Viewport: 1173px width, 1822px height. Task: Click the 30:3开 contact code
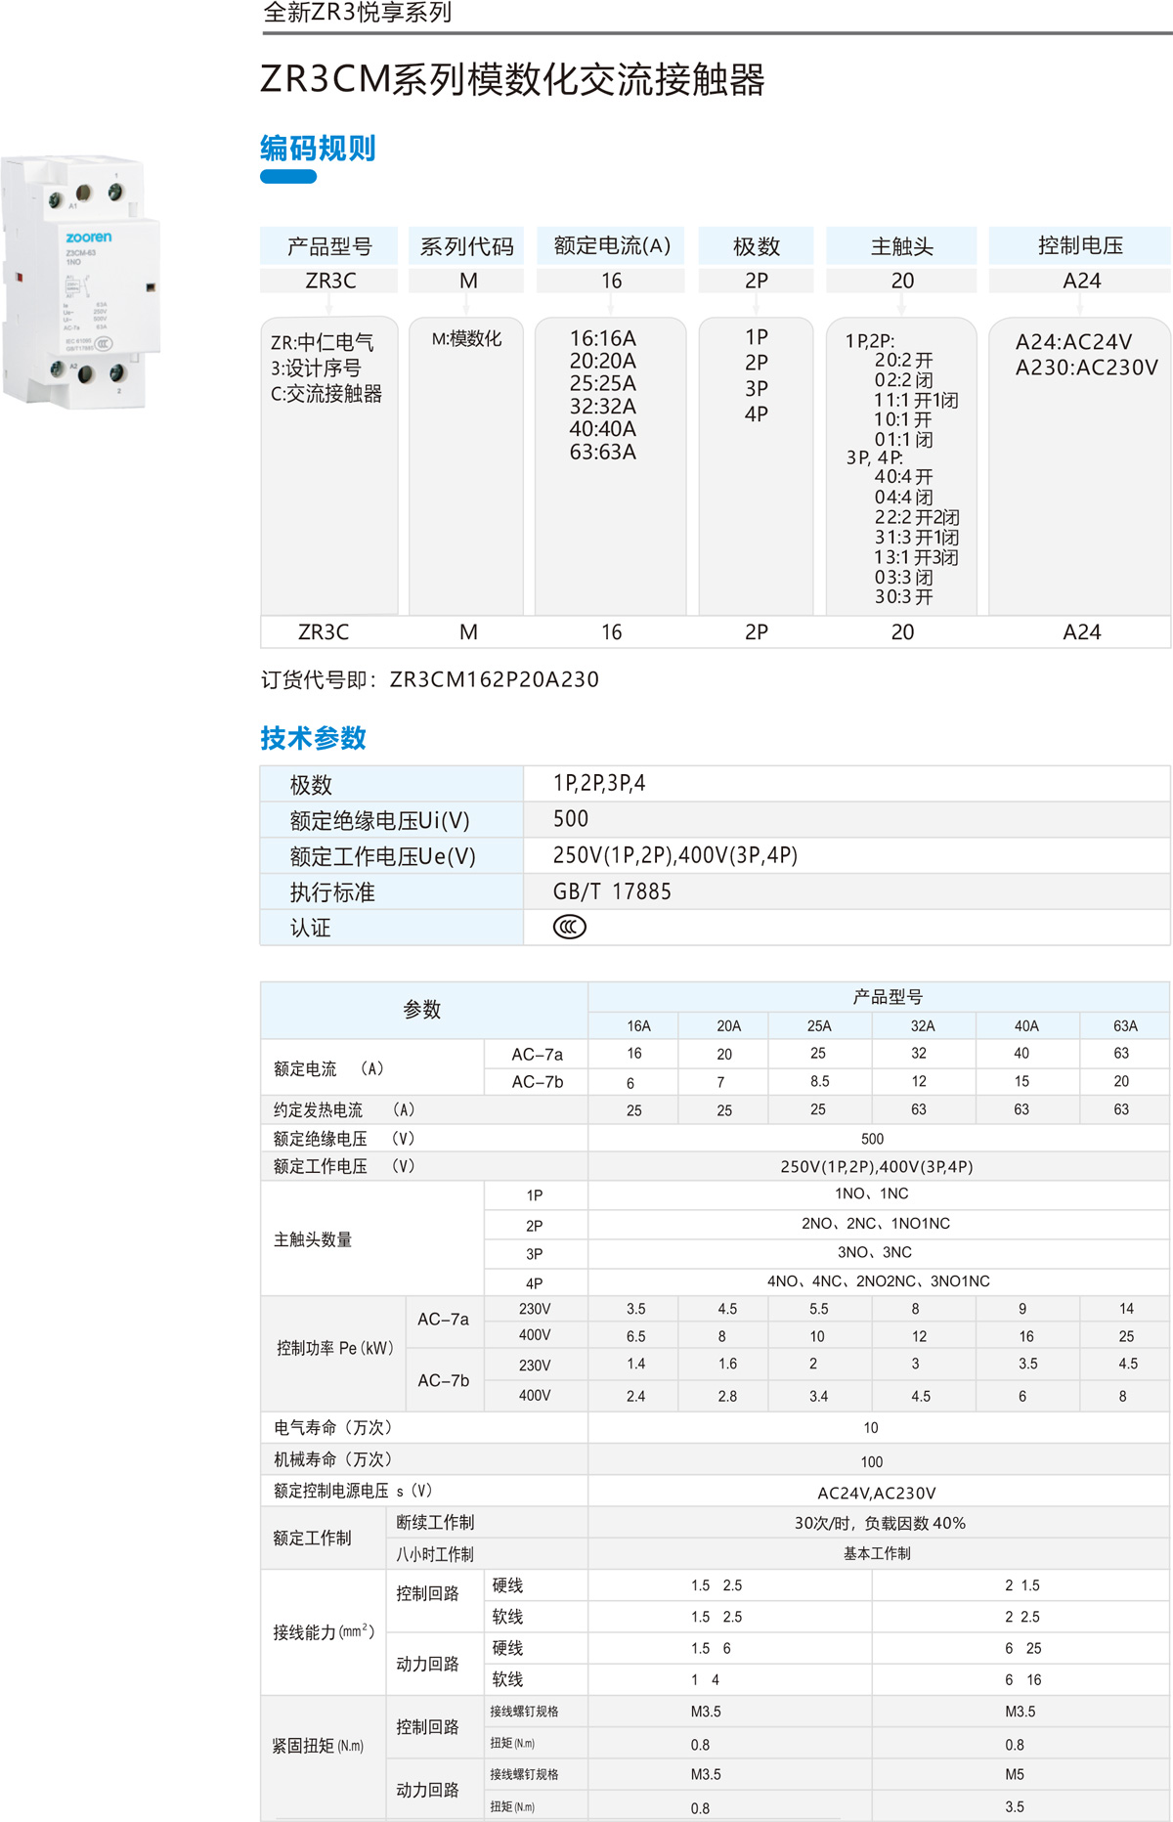click(903, 596)
